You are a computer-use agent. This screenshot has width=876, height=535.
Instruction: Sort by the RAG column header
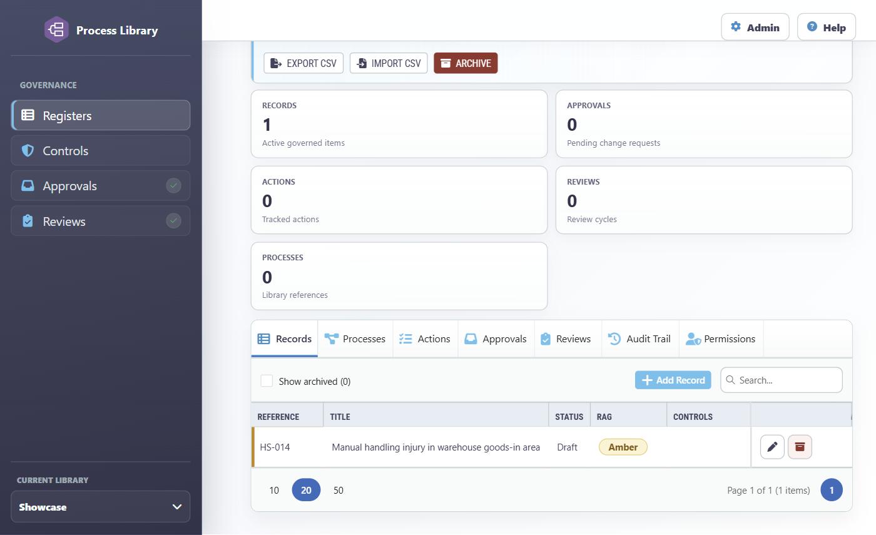coord(628,416)
